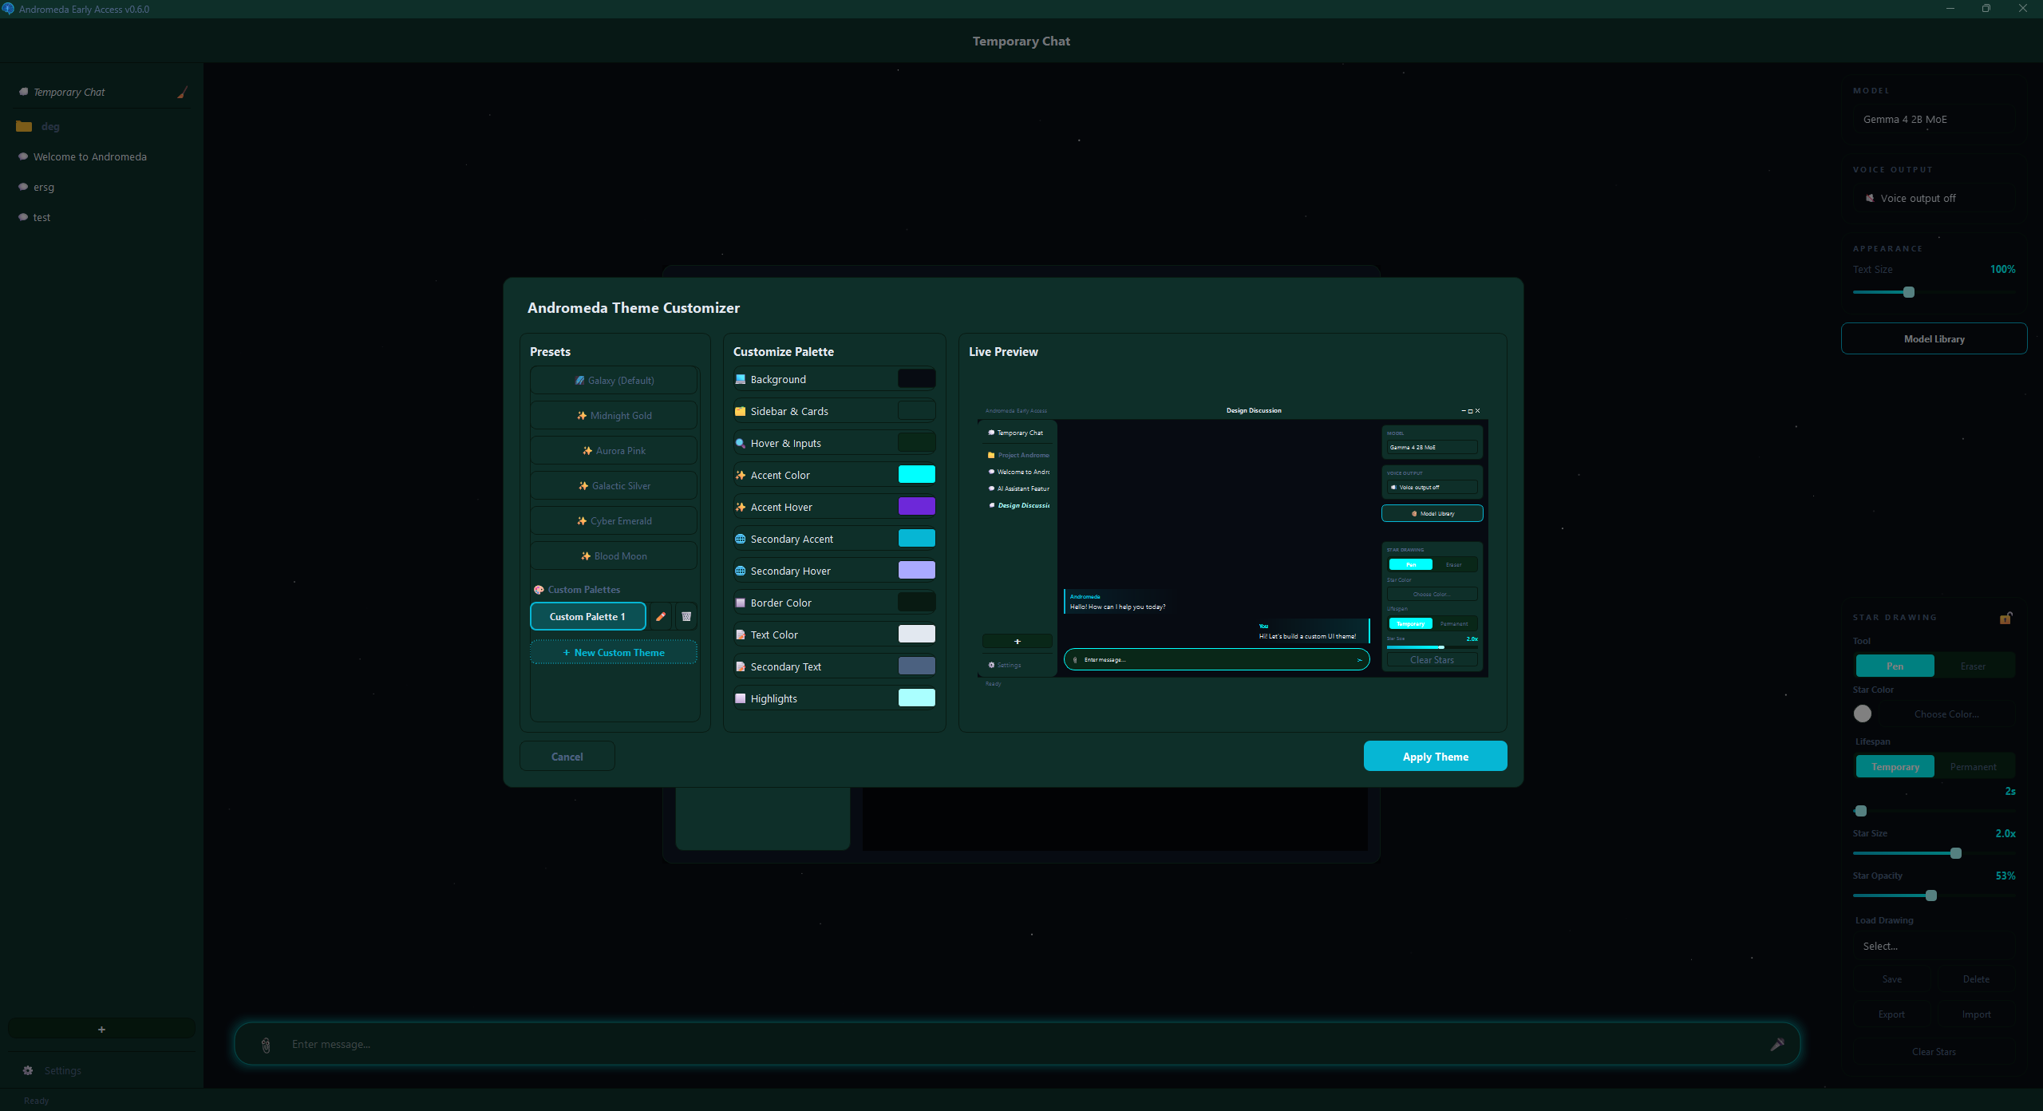
Task: Click the Export drawing button
Action: [x=1891, y=1014]
